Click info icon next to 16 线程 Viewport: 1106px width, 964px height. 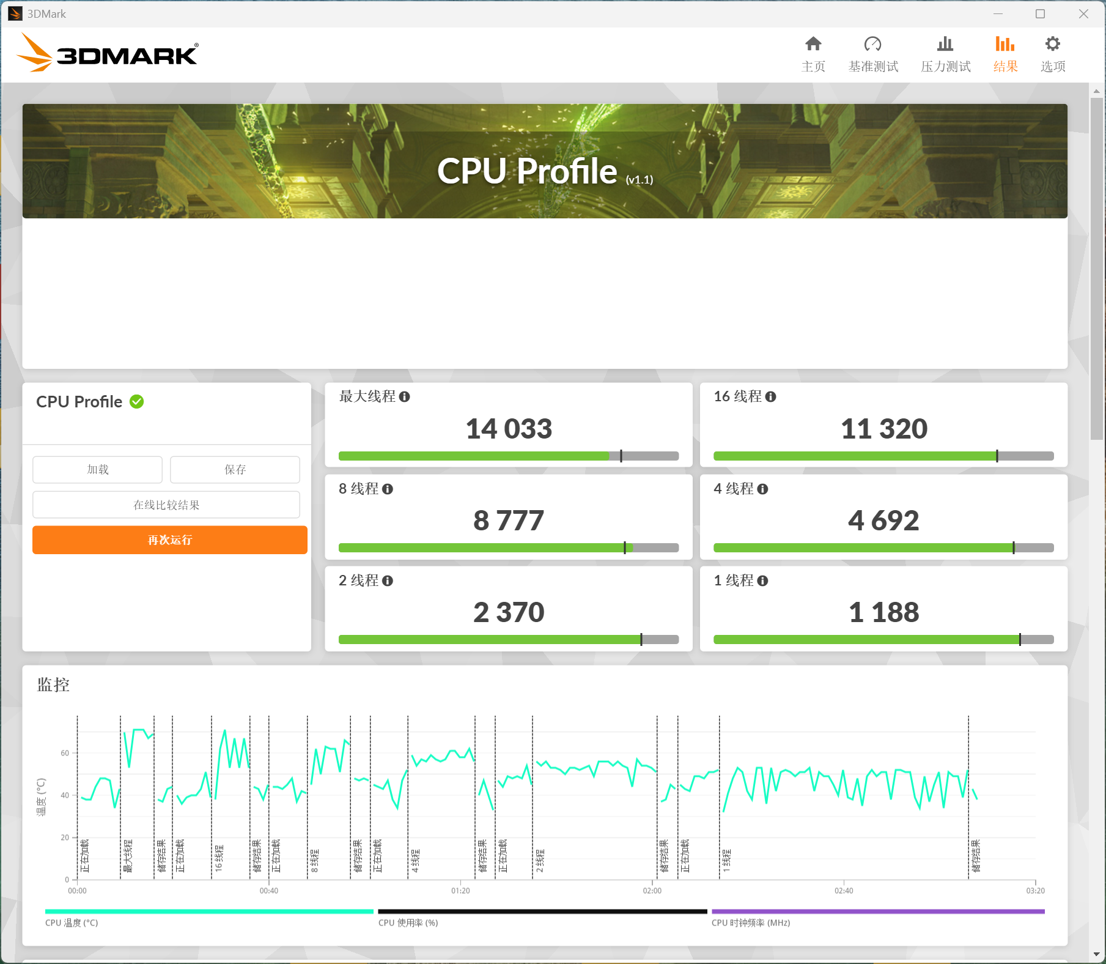(x=771, y=397)
